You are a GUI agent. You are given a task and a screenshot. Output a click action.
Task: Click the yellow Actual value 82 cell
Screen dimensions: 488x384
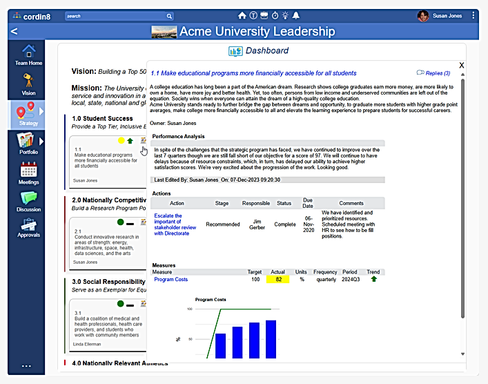[x=278, y=279]
